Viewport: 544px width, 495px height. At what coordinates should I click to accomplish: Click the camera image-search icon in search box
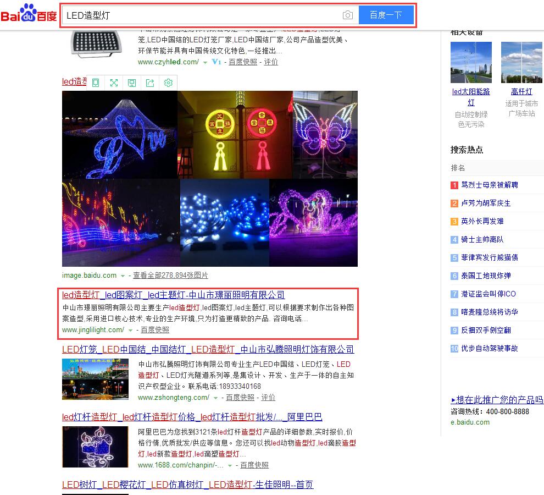tap(347, 15)
